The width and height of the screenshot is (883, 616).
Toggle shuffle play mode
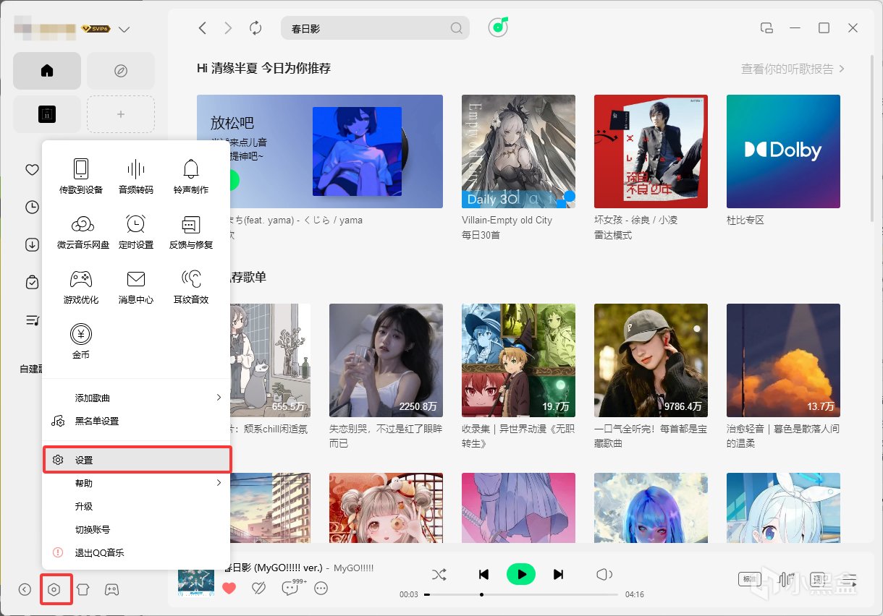click(439, 574)
